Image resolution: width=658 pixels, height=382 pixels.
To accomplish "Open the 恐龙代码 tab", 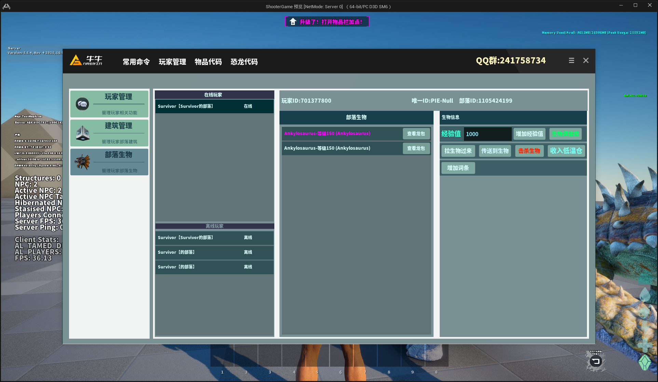I will click(244, 62).
